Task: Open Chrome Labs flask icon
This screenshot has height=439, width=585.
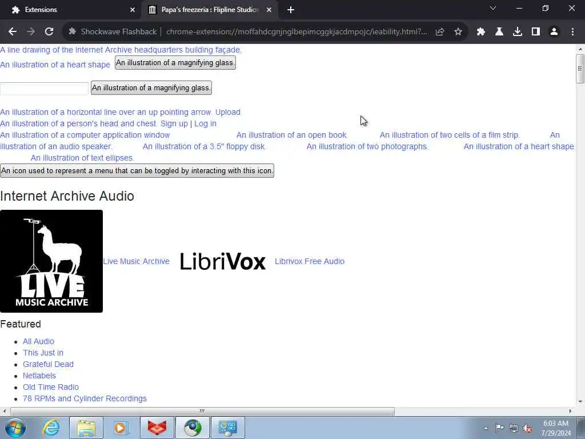Action: click(x=499, y=32)
